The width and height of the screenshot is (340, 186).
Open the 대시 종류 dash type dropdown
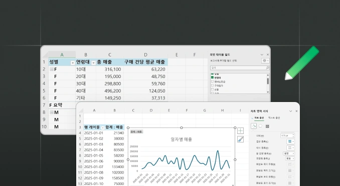[x=290, y=147]
